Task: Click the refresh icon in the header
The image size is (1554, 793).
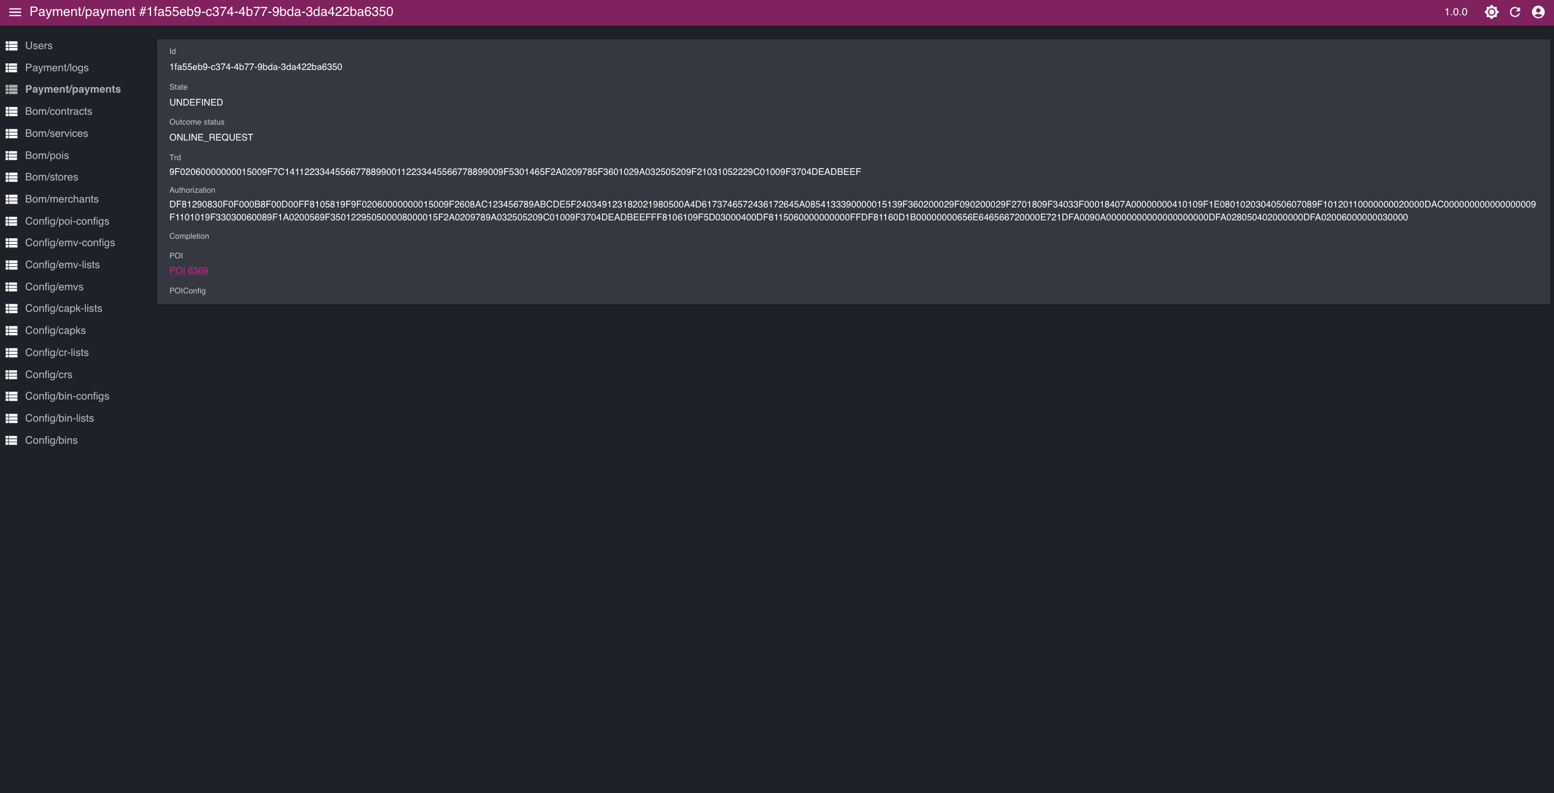Action: 1515,12
